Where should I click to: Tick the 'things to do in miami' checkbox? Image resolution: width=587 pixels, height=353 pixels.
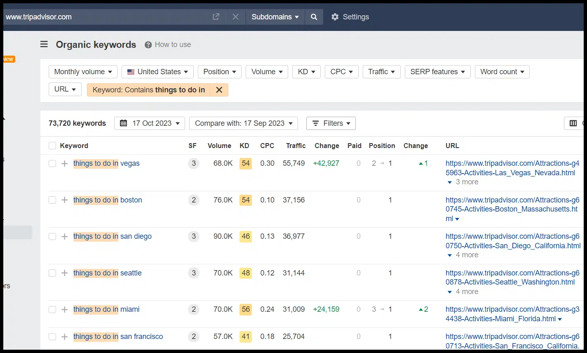pyautogui.click(x=52, y=310)
